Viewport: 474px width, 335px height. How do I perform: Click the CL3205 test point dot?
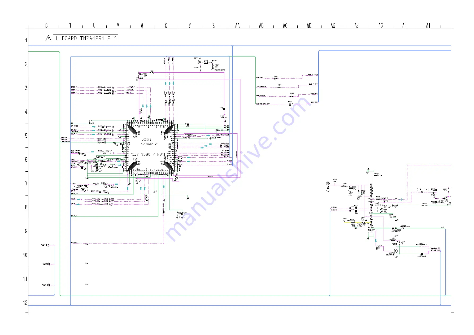pos(350,211)
